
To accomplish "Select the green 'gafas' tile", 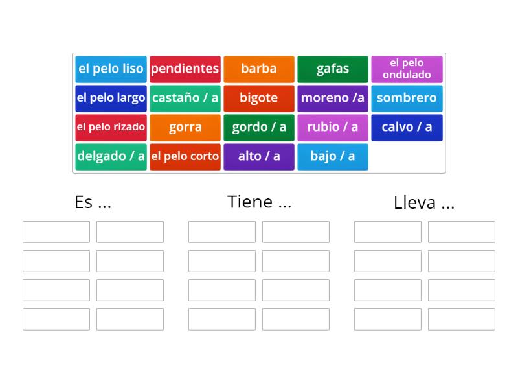I will pos(333,69).
